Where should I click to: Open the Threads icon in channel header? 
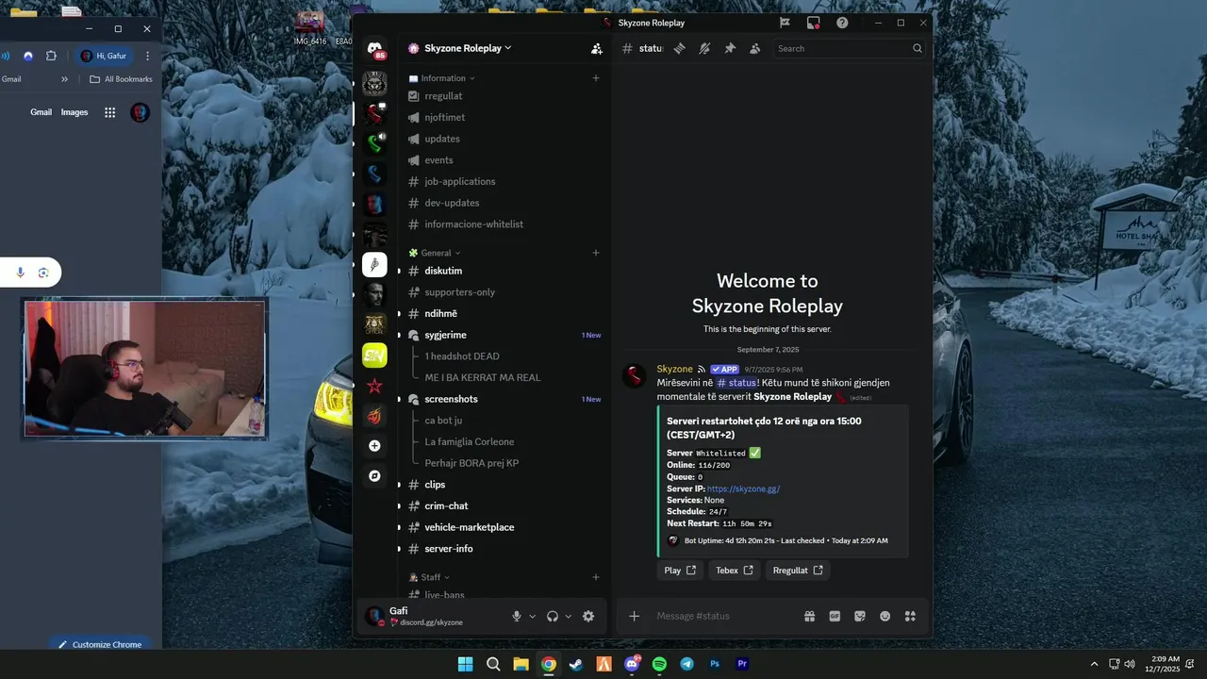pyautogui.click(x=679, y=48)
